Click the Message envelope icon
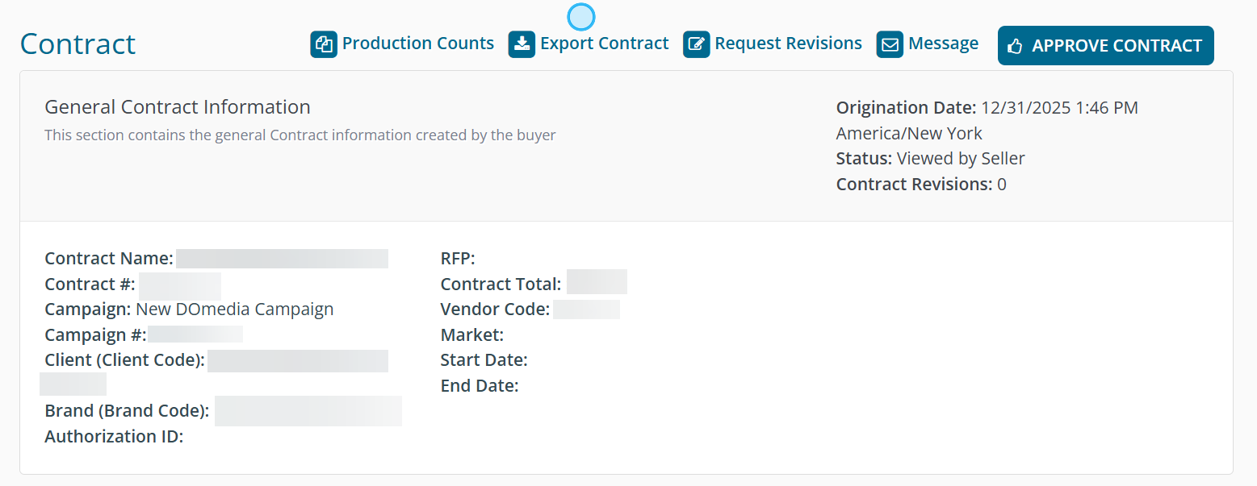 890,44
